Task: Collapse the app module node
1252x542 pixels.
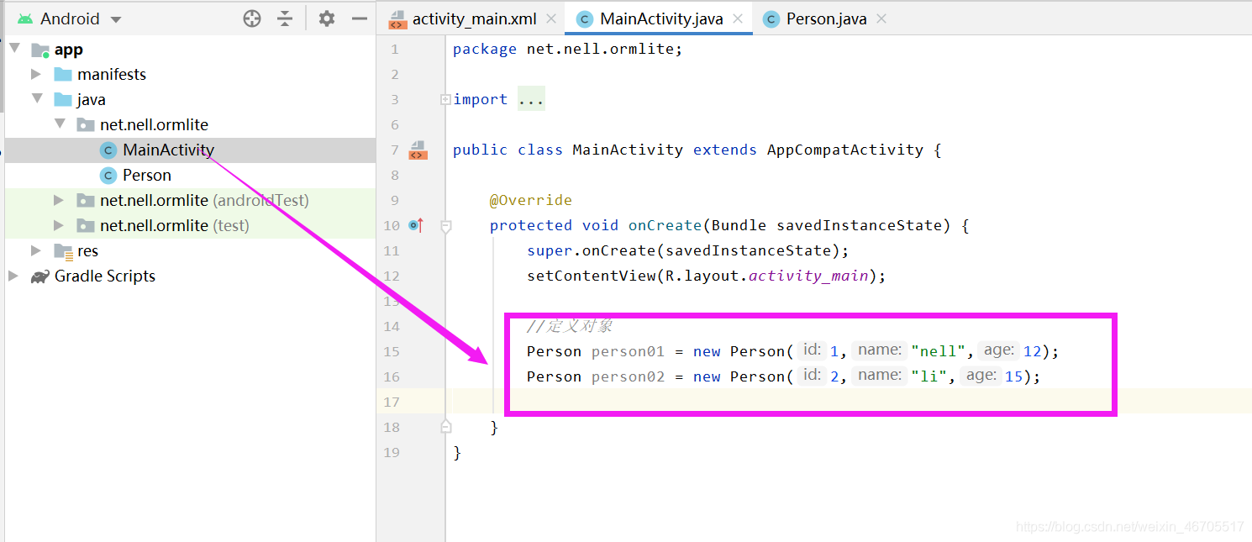Action: click(13, 49)
